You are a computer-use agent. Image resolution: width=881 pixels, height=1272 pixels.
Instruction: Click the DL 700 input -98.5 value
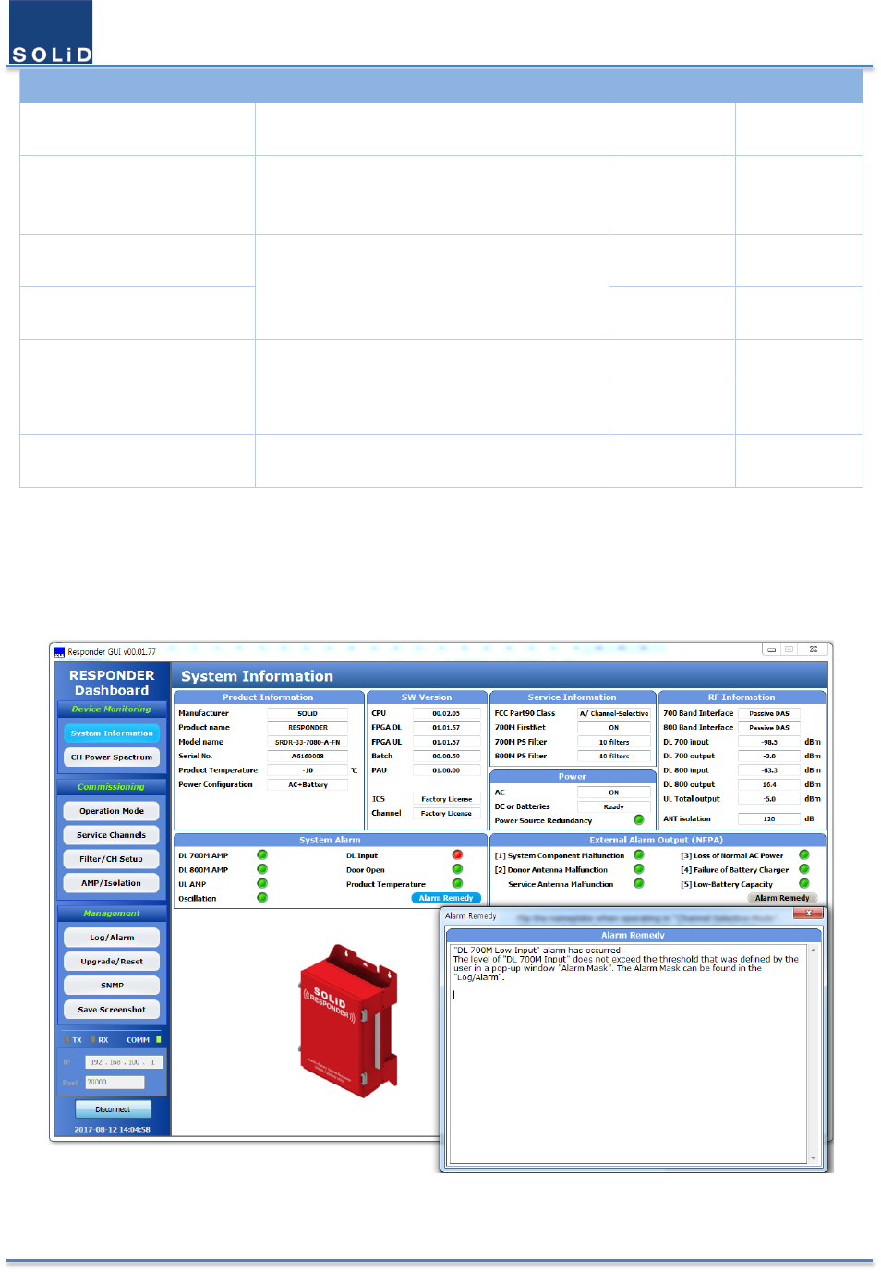tap(769, 742)
